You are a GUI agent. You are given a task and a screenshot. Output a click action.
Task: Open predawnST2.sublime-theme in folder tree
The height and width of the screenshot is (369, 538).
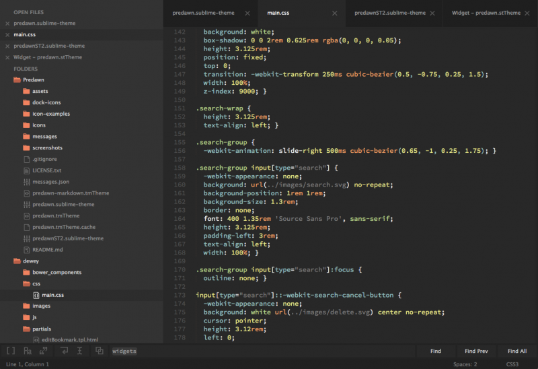[68, 238]
